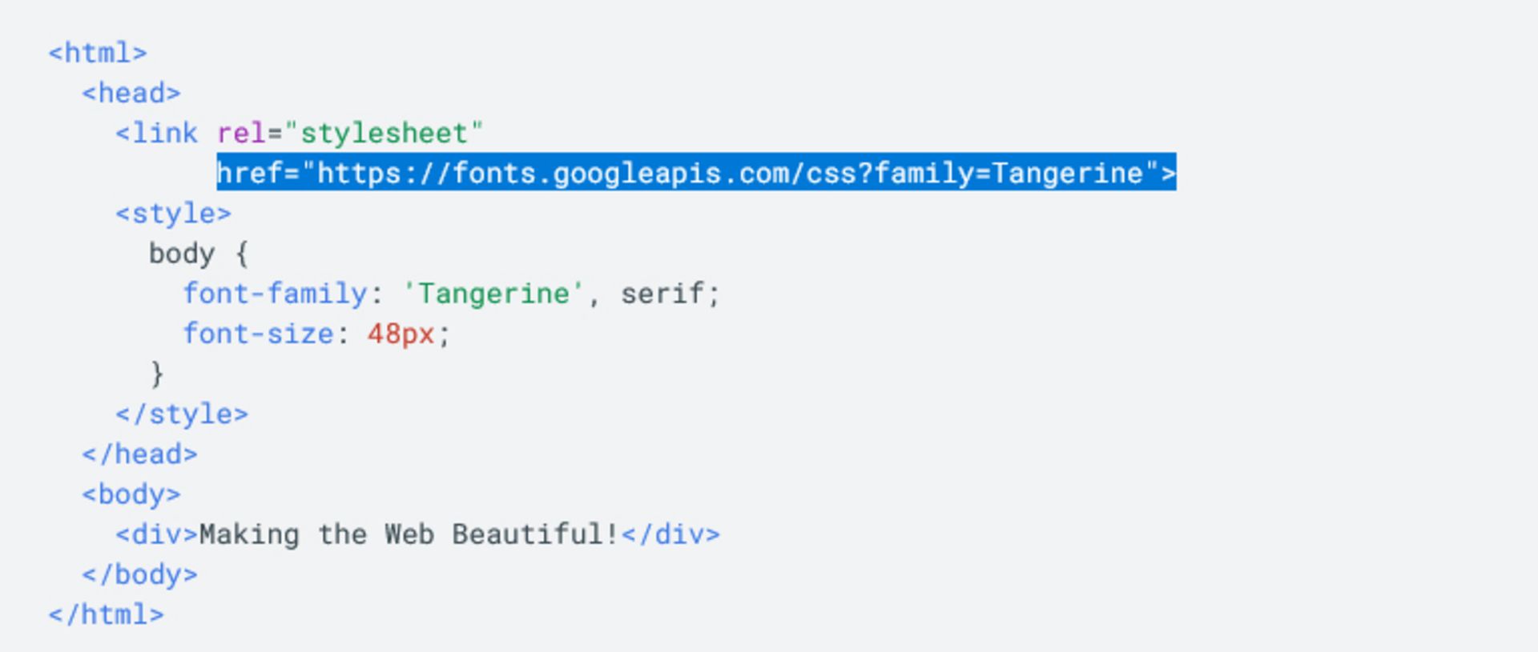
Task: Click the opening body tag
Action: pyautogui.click(x=131, y=494)
